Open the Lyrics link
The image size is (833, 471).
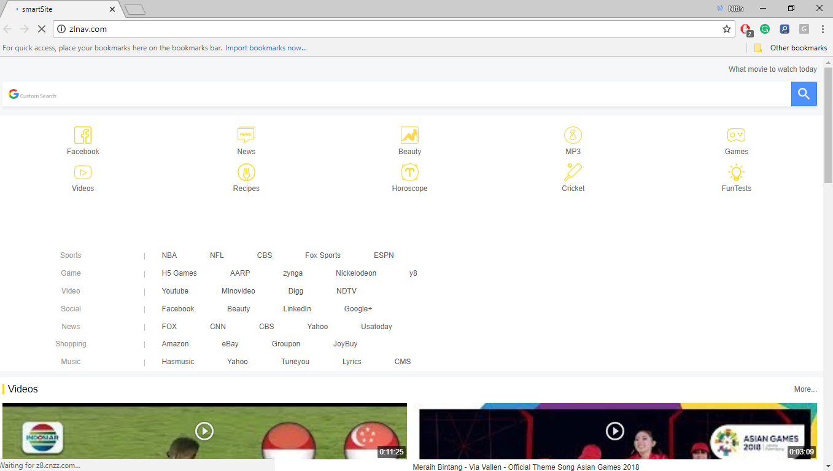352,362
